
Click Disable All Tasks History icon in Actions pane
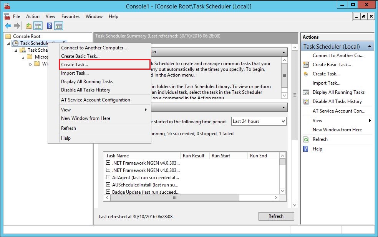click(x=306, y=101)
